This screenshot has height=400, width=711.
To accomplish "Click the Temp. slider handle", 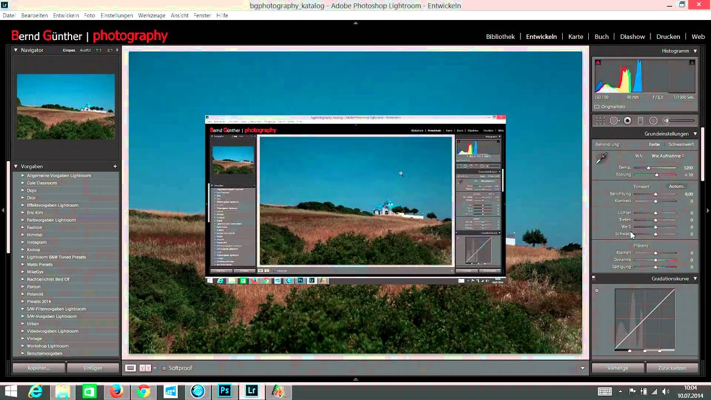I will click(x=649, y=168).
